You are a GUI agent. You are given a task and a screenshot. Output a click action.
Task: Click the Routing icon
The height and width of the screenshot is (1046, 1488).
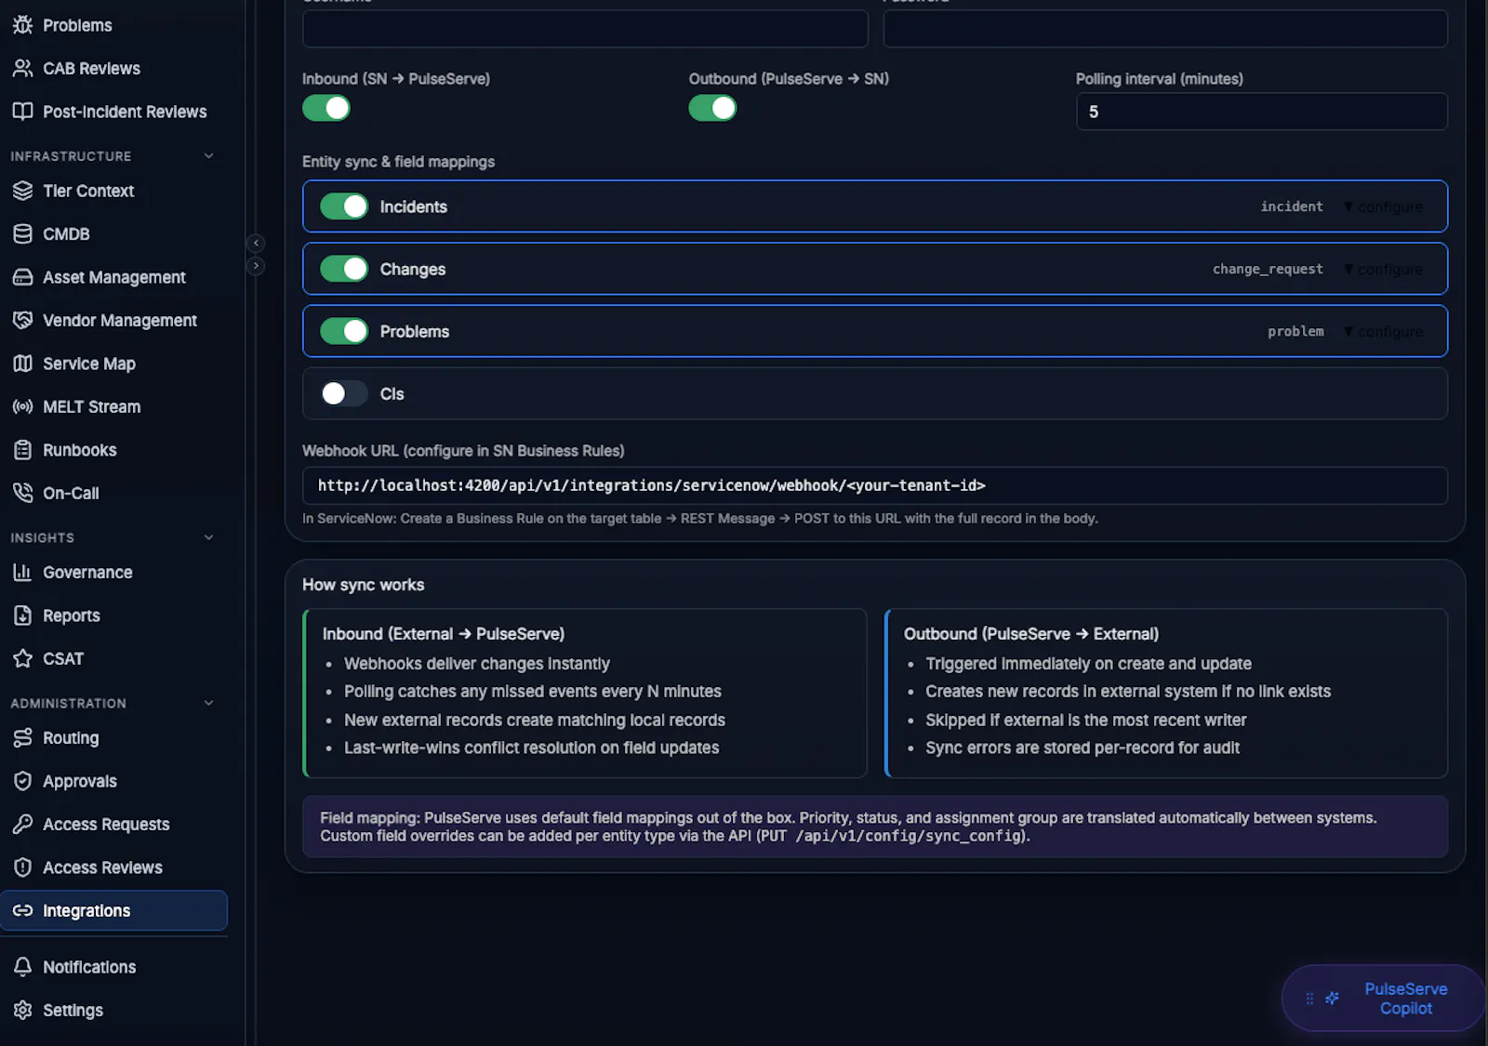[22, 737]
